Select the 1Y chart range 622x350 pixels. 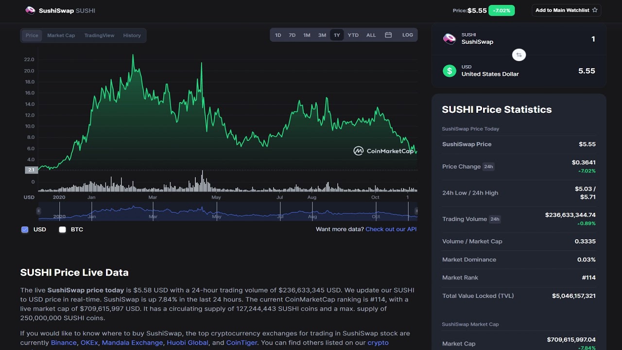coord(337,35)
